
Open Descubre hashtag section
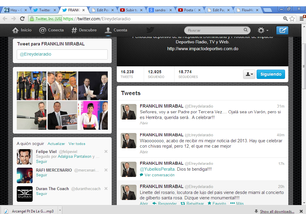(x=84, y=30)
